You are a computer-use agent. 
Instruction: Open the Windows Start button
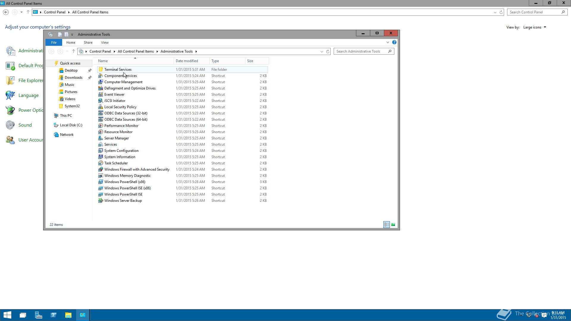[x=7, y=315]
